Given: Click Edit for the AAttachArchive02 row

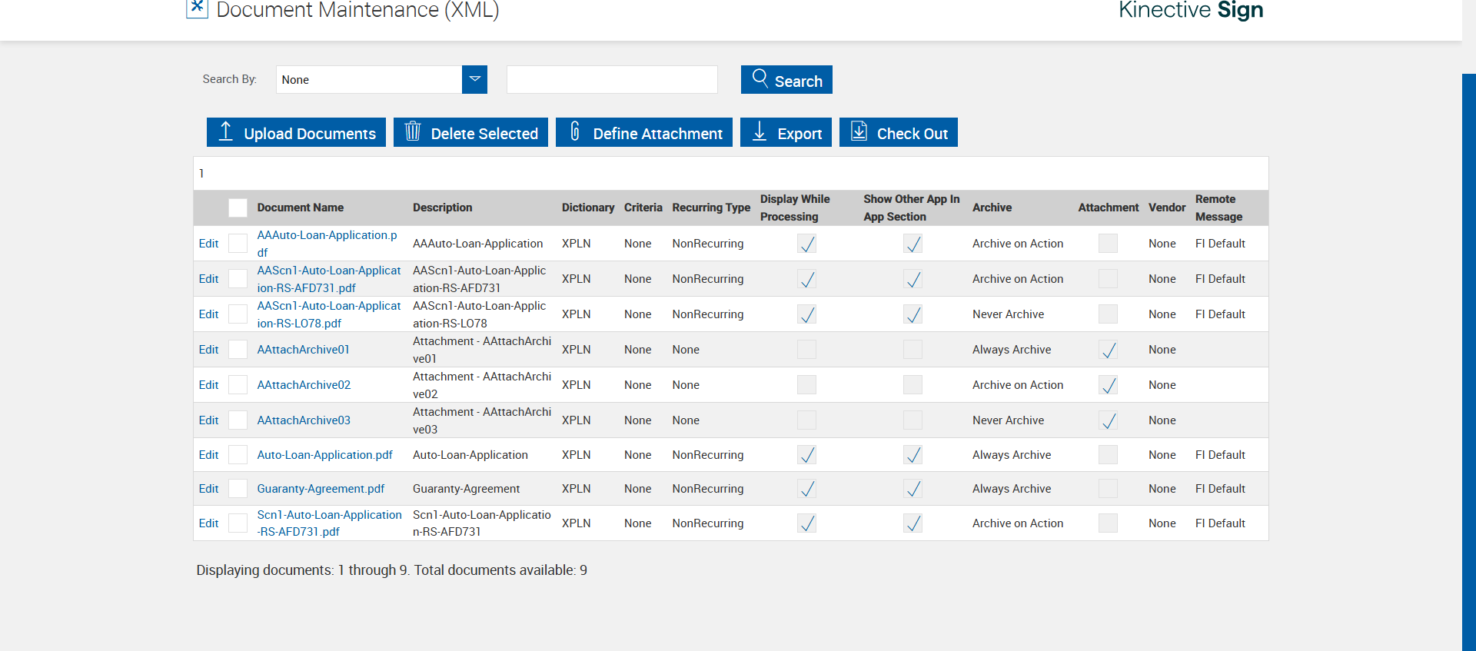Looking at the screenshot, I should coord(208,385).
